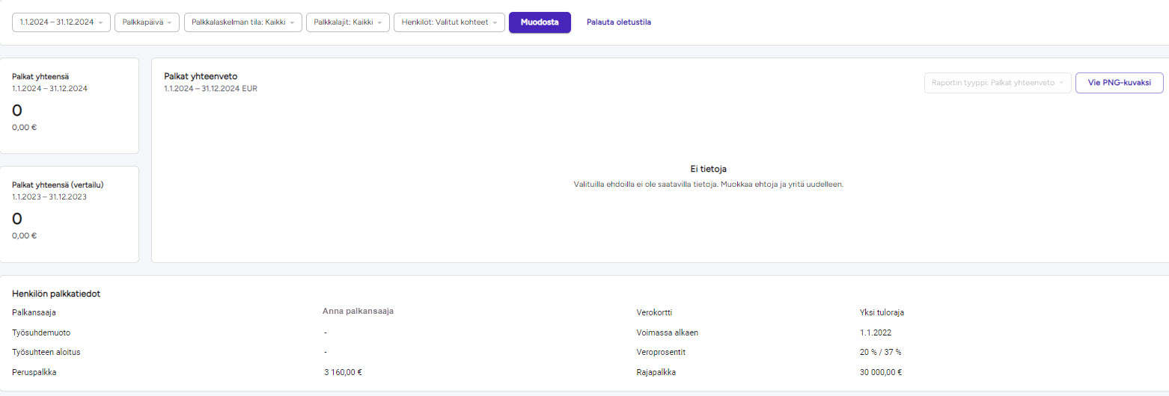Open Palkkalajit: Kaikki filter
Screen dimensions: 1169x396
[x=348, y=22]
